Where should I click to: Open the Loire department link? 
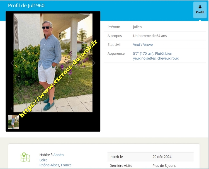tap(43, 160)
